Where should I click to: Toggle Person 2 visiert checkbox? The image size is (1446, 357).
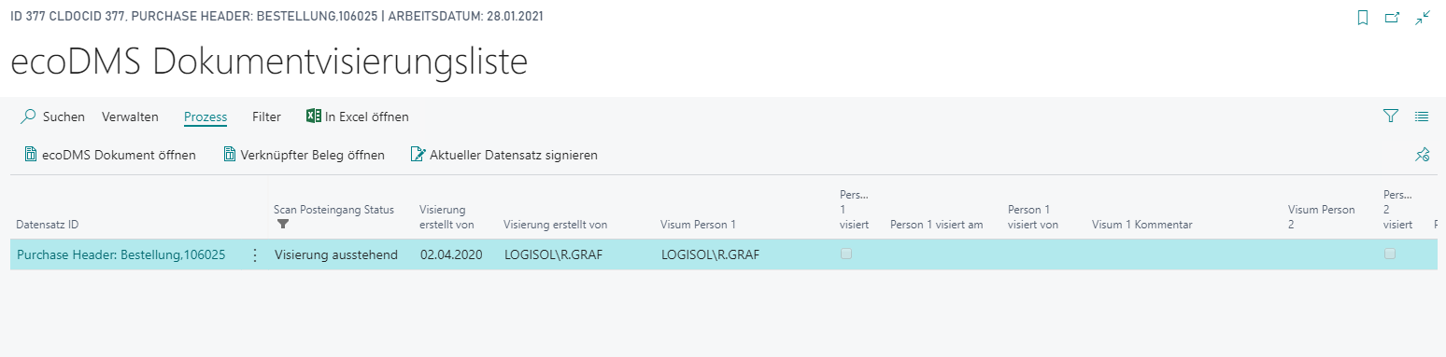1390,254
